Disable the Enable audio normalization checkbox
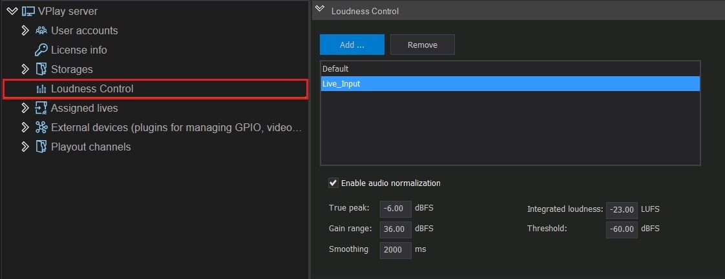Screen dimensions: 725x279 [333, 183]
